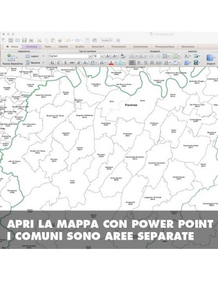Click the Print icon in the toolbar

coord(31,40)
